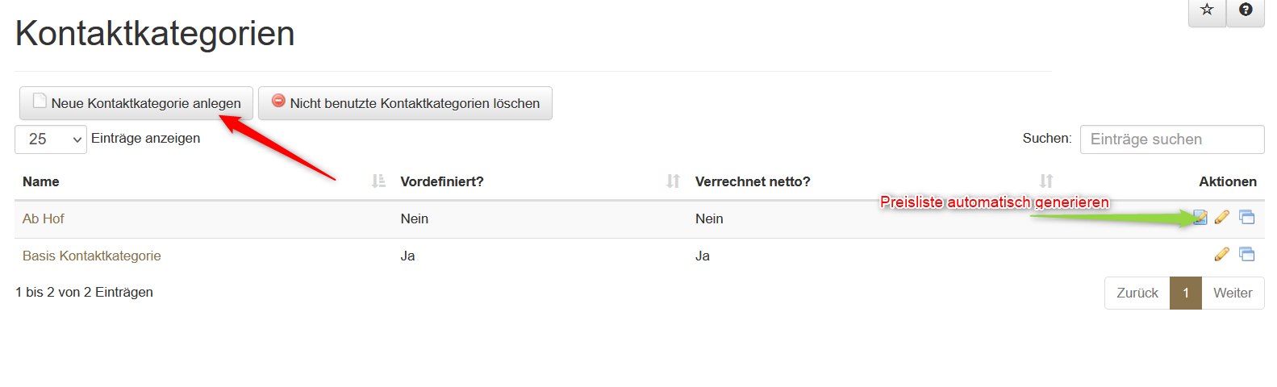This screenshot has width=1277, height=387.
Task: Duplicate Basis Kontaktkategorie via copy icon
Action: click(1247, 255)
